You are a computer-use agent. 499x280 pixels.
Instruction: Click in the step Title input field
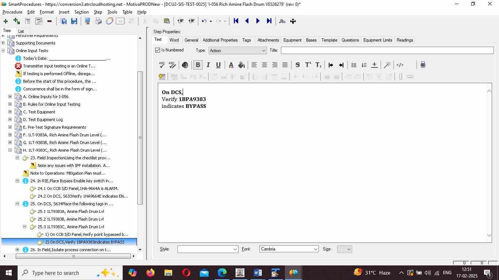pos(387,50)
